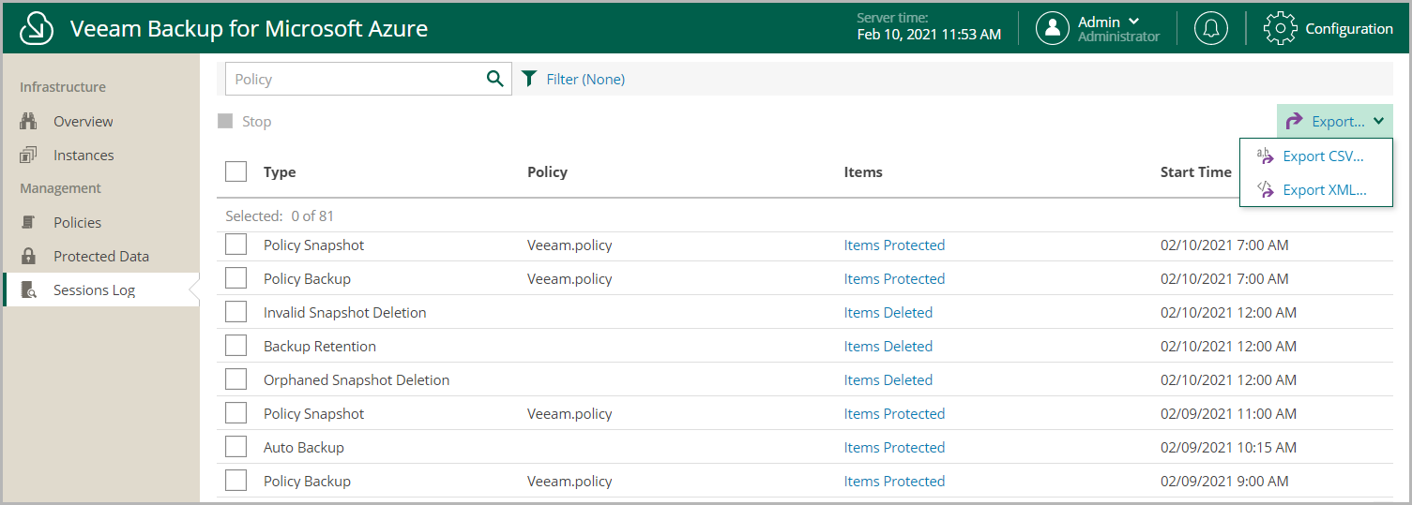Open Items Deleted link for Backup Retention
This screenshot has height=505, width=1412.
pyautogui.click(x=888, y=346)
